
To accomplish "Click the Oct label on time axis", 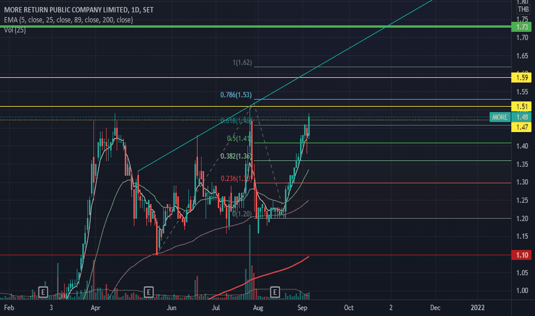I will tap(348, 308).
